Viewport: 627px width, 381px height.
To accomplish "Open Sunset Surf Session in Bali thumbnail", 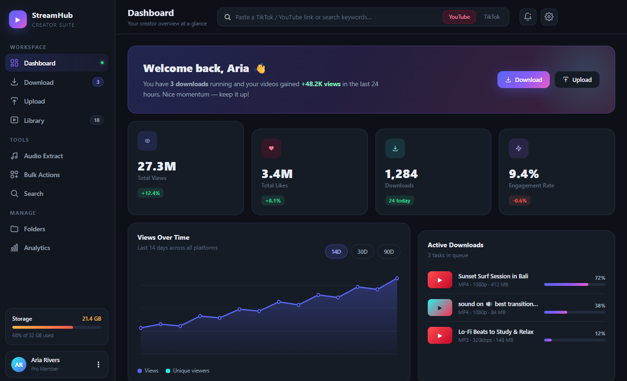I will 440,280.
